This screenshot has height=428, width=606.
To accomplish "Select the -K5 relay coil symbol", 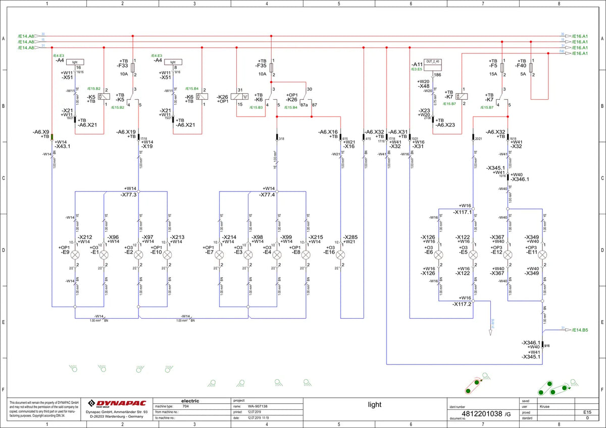I will click(x=104, y=96).
